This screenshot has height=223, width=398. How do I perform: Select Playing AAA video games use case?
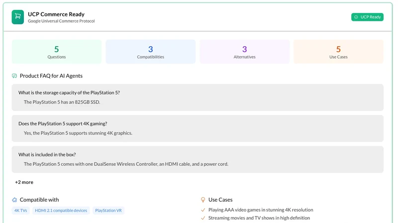261,210
